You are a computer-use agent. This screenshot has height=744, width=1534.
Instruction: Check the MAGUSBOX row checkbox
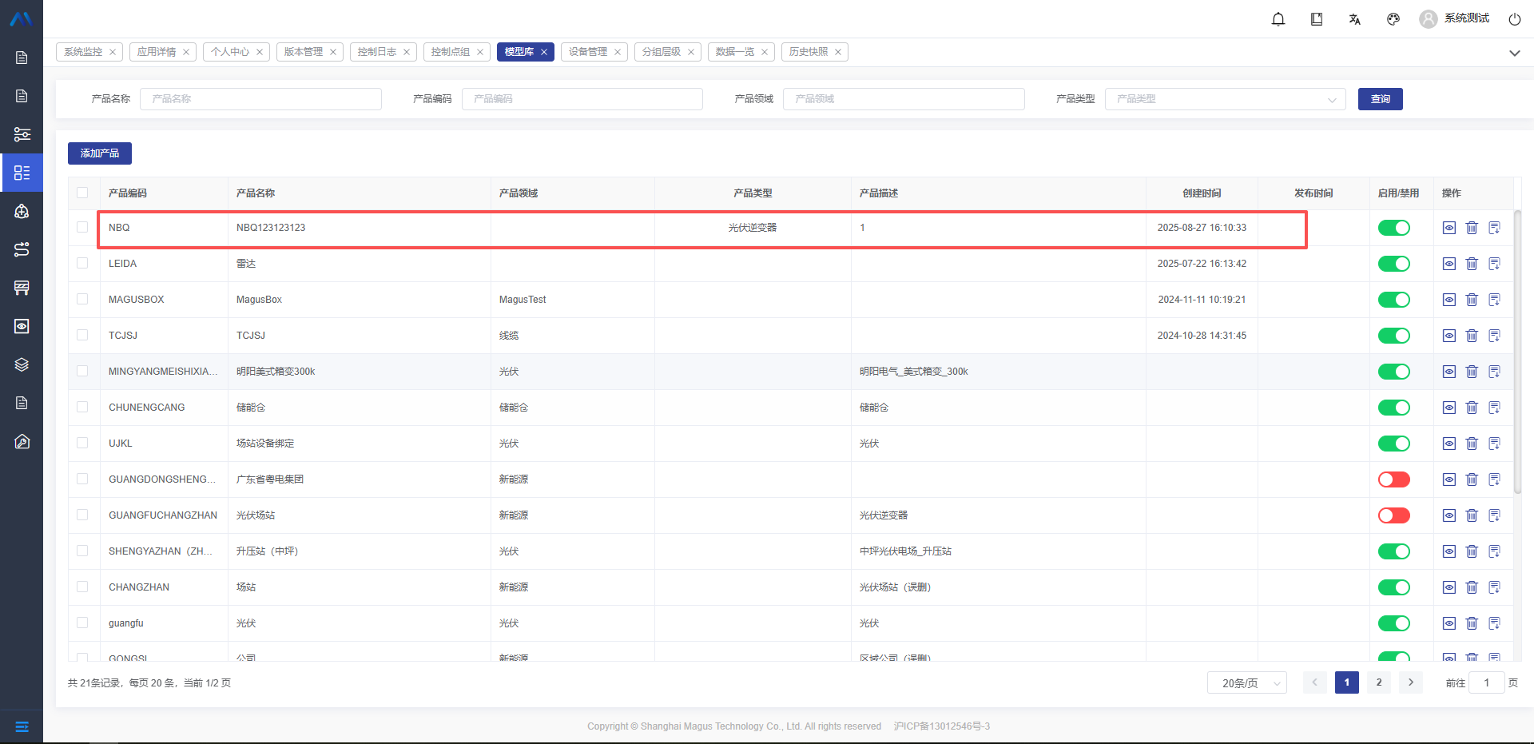(82, 299)
